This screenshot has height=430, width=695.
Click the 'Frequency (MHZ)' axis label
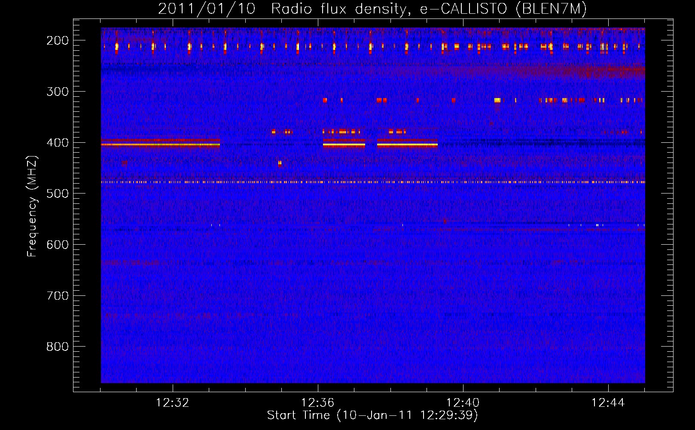pos(32,206)
